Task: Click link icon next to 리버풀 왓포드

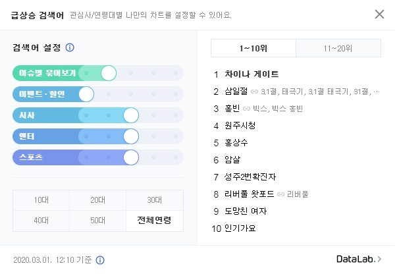Action: 280,194
